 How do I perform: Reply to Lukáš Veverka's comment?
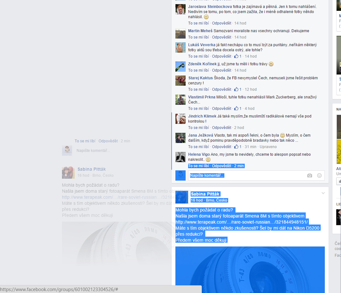click(x=222, y=56)
